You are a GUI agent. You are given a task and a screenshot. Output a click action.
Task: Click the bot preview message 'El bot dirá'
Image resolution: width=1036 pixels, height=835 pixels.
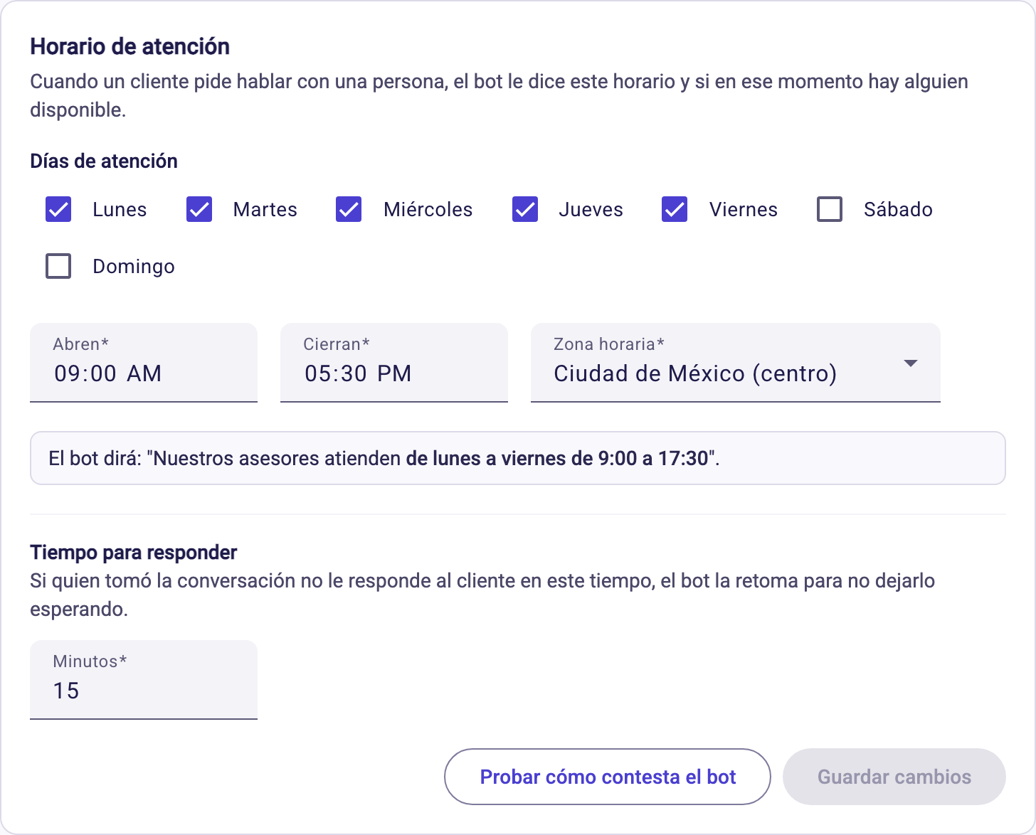tap(518, 458)
